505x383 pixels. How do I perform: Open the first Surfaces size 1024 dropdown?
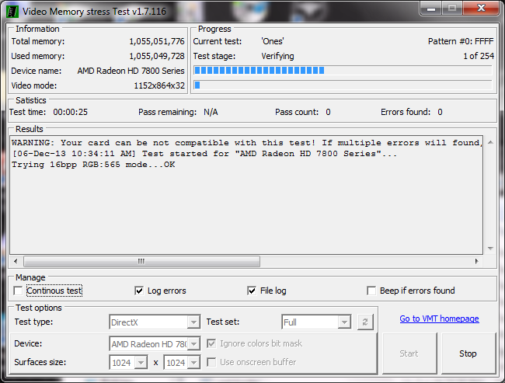(128, 363)
